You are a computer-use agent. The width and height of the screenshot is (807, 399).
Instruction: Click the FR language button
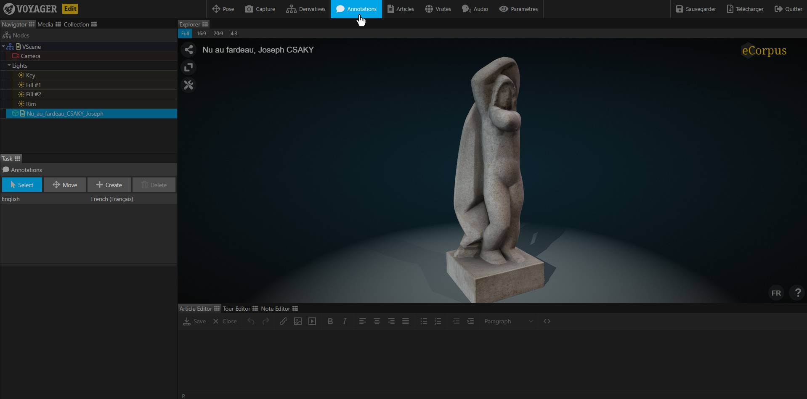(776, 293)
